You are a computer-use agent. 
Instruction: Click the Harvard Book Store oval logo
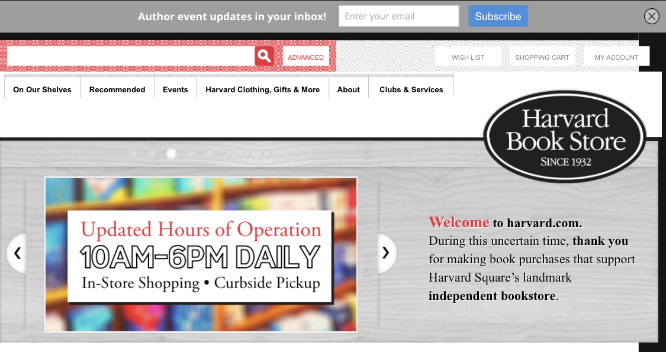[565, 137]
